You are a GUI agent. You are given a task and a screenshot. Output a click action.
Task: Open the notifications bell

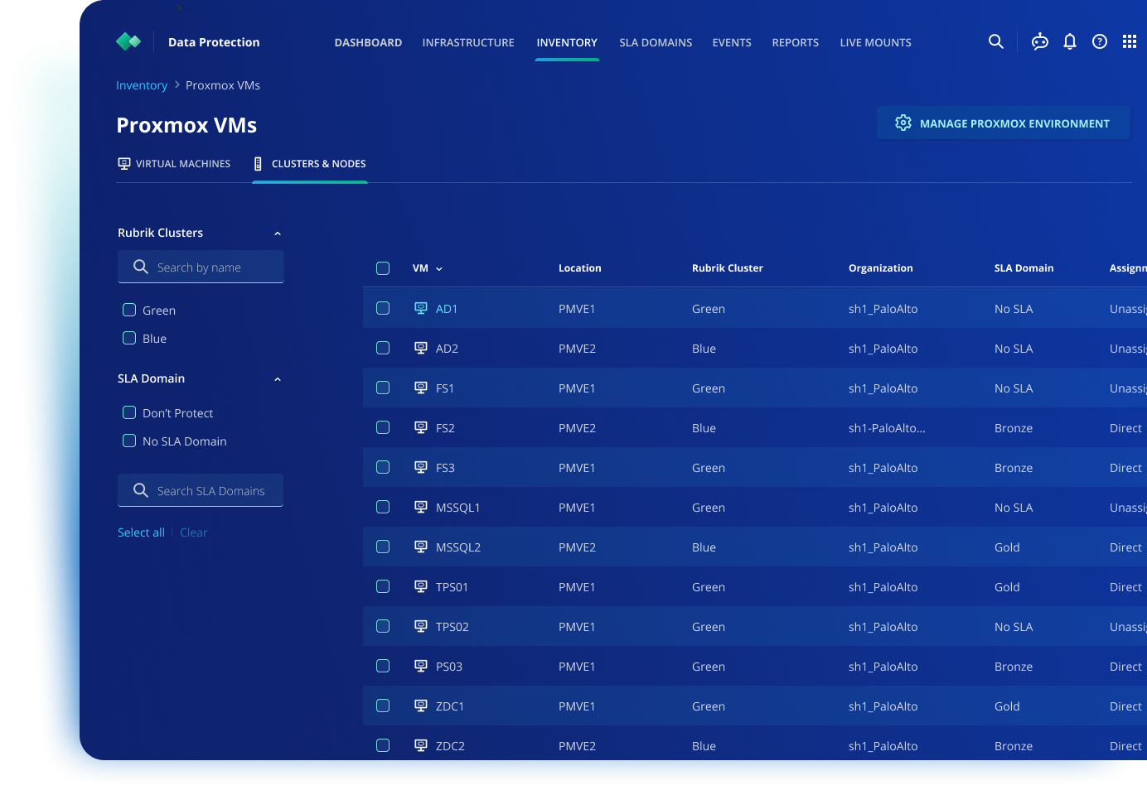[1070, 41]
